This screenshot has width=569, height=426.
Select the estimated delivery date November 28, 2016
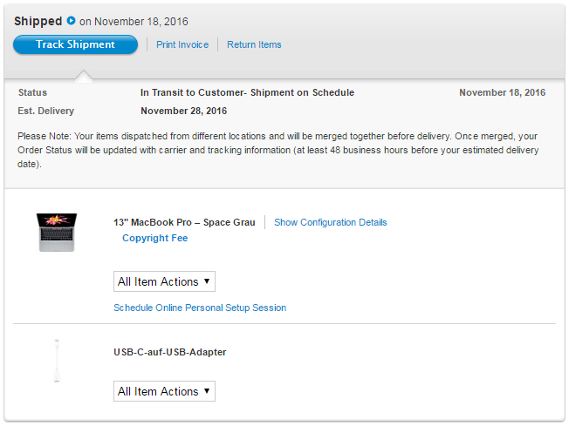pos(183,111)
